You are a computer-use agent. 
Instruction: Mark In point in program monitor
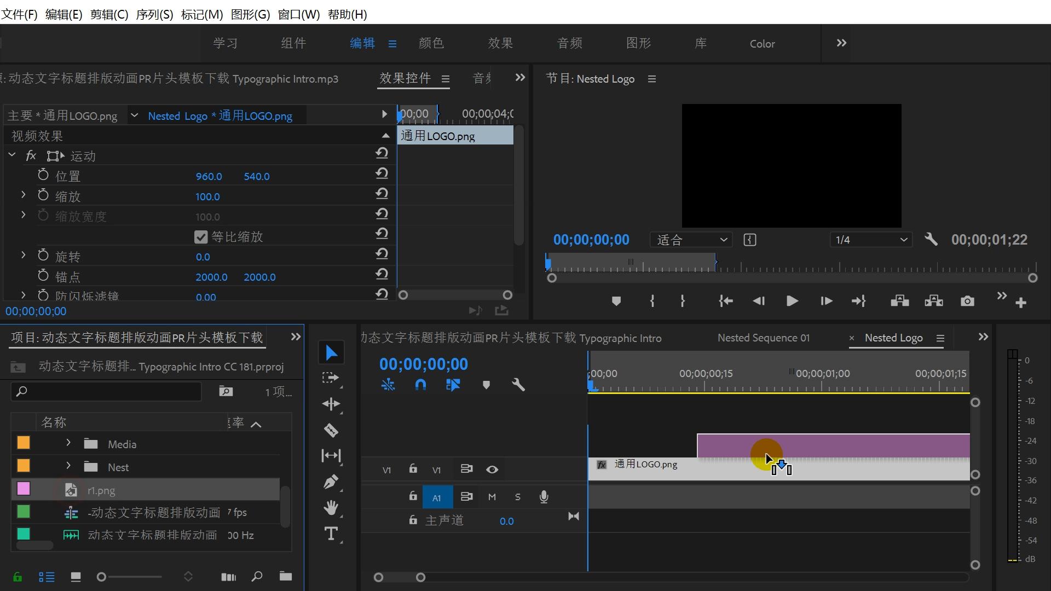click(652, 301)
